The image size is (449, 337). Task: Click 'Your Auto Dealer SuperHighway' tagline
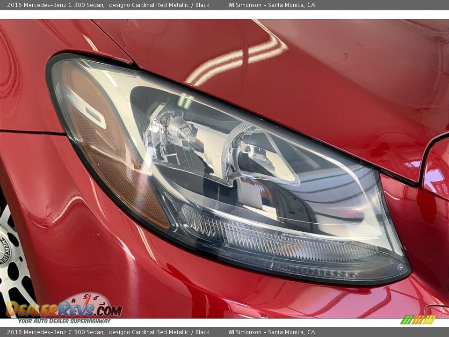pyautogui.click(x=64, y=321)
